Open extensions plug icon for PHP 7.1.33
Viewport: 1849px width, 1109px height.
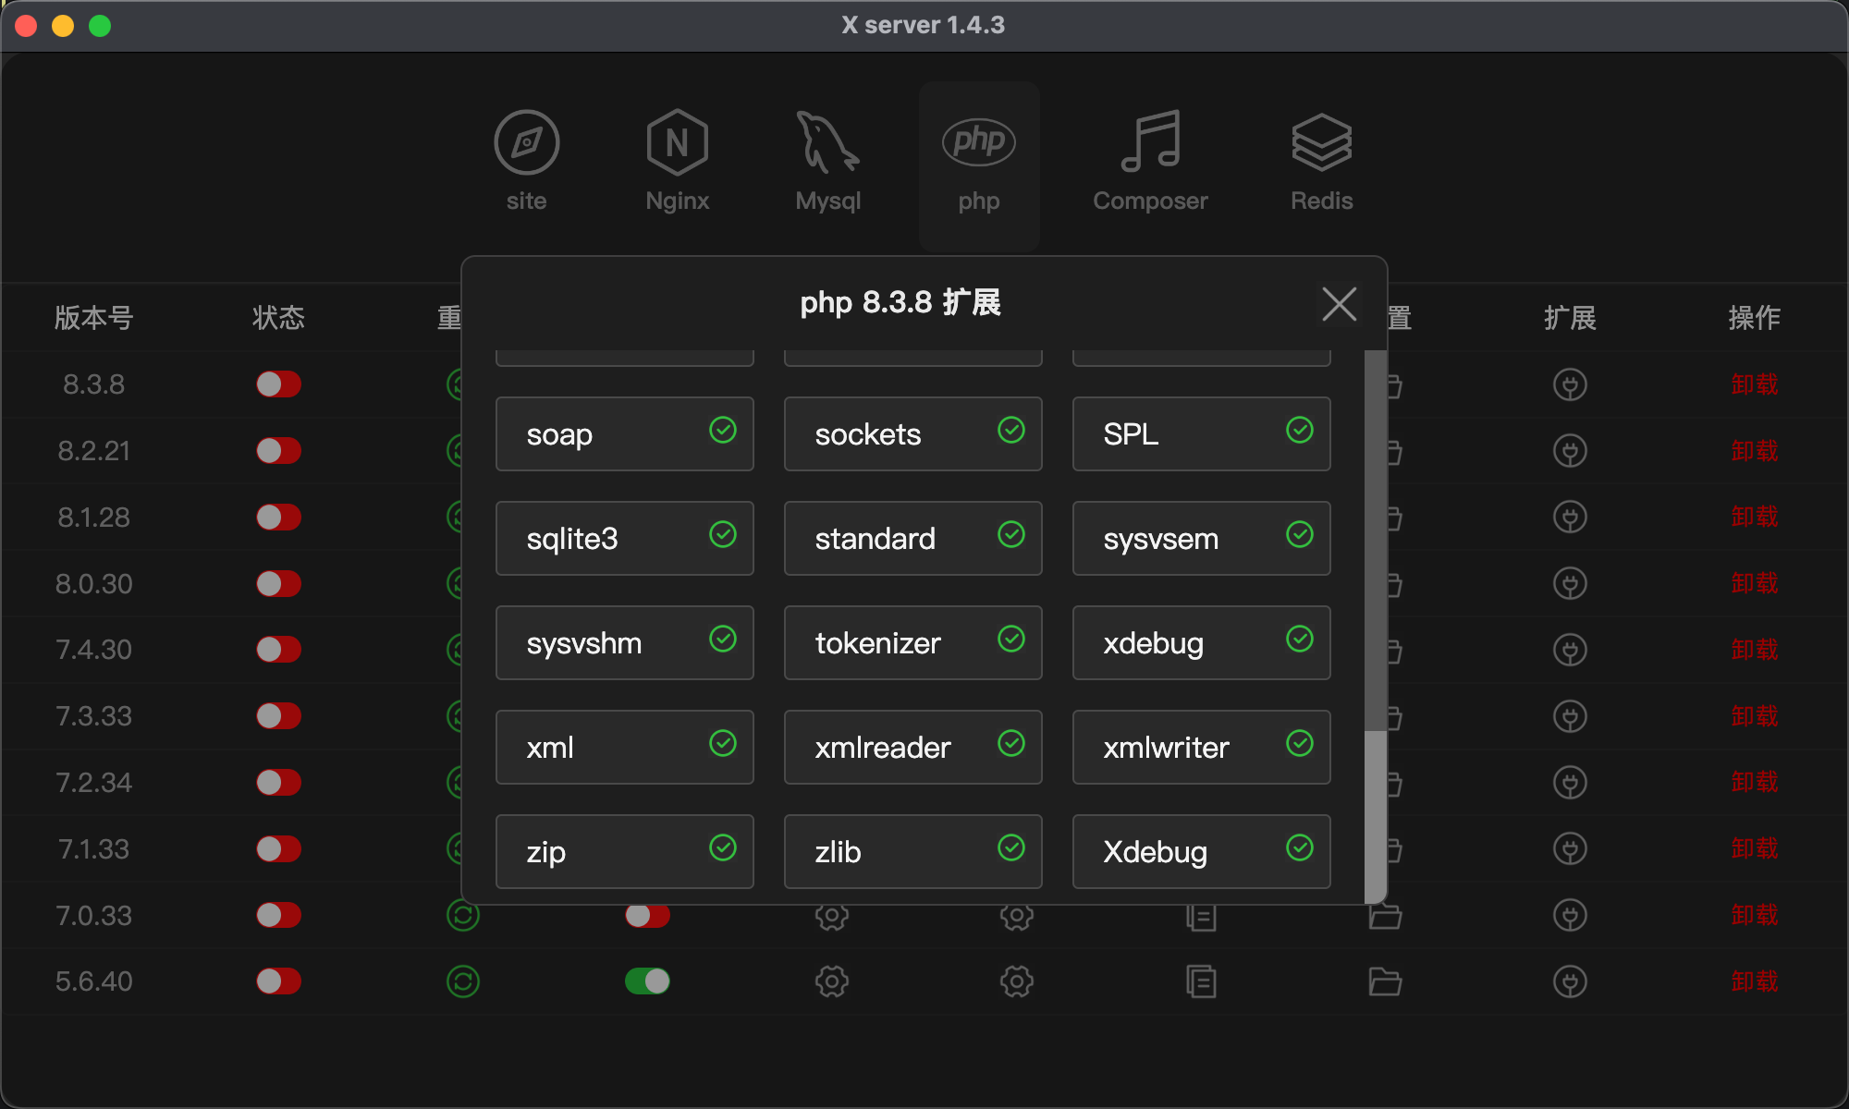[1570, 849]
